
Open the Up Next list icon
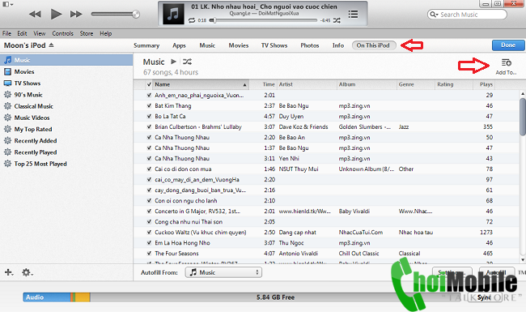(x=353, y=14)
